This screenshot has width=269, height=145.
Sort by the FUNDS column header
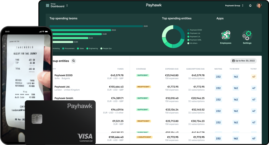point(120,69)
